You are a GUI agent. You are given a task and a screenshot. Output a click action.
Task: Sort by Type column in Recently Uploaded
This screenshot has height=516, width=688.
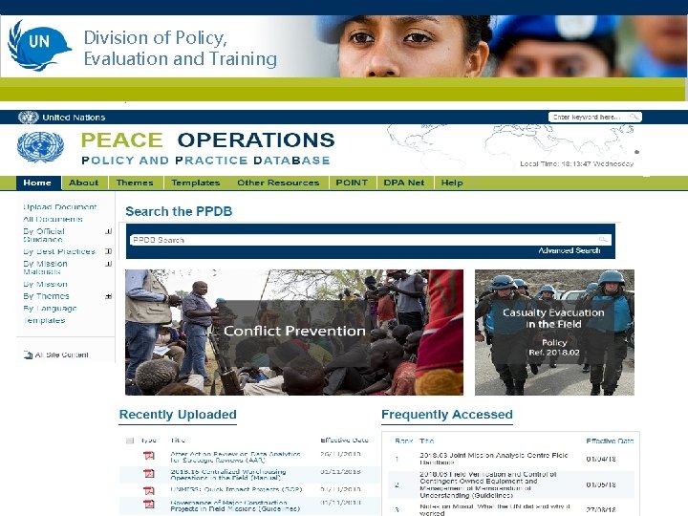click(148, 441)
